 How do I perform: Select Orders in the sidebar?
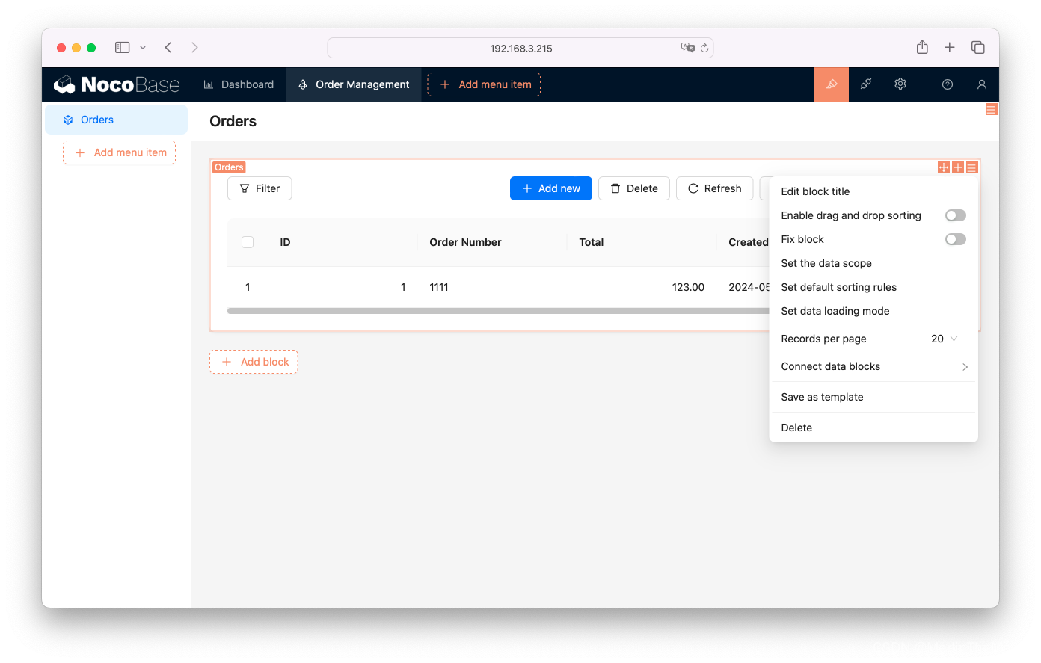point(116,120)
